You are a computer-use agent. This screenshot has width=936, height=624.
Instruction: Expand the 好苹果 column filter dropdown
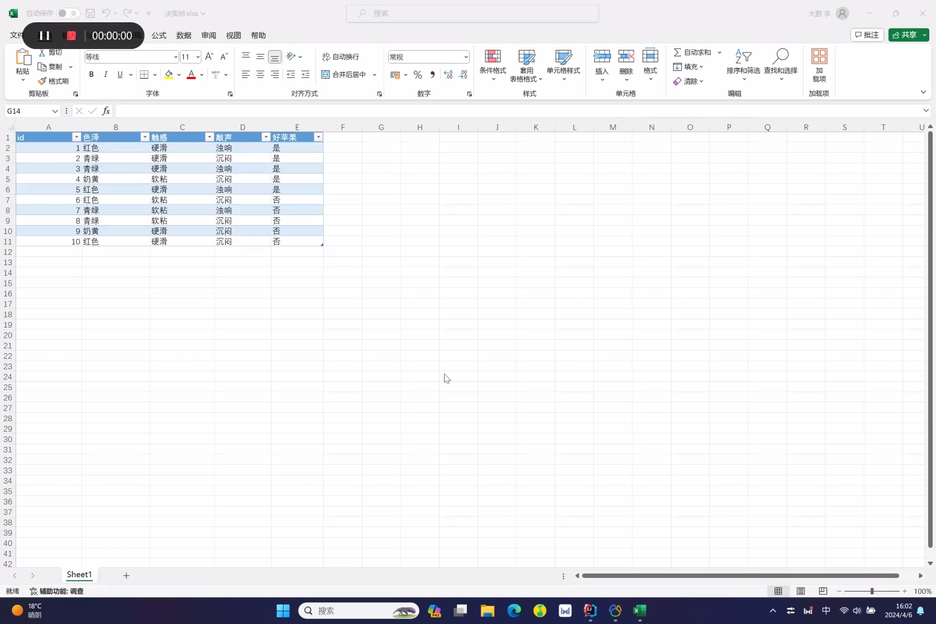318,137
